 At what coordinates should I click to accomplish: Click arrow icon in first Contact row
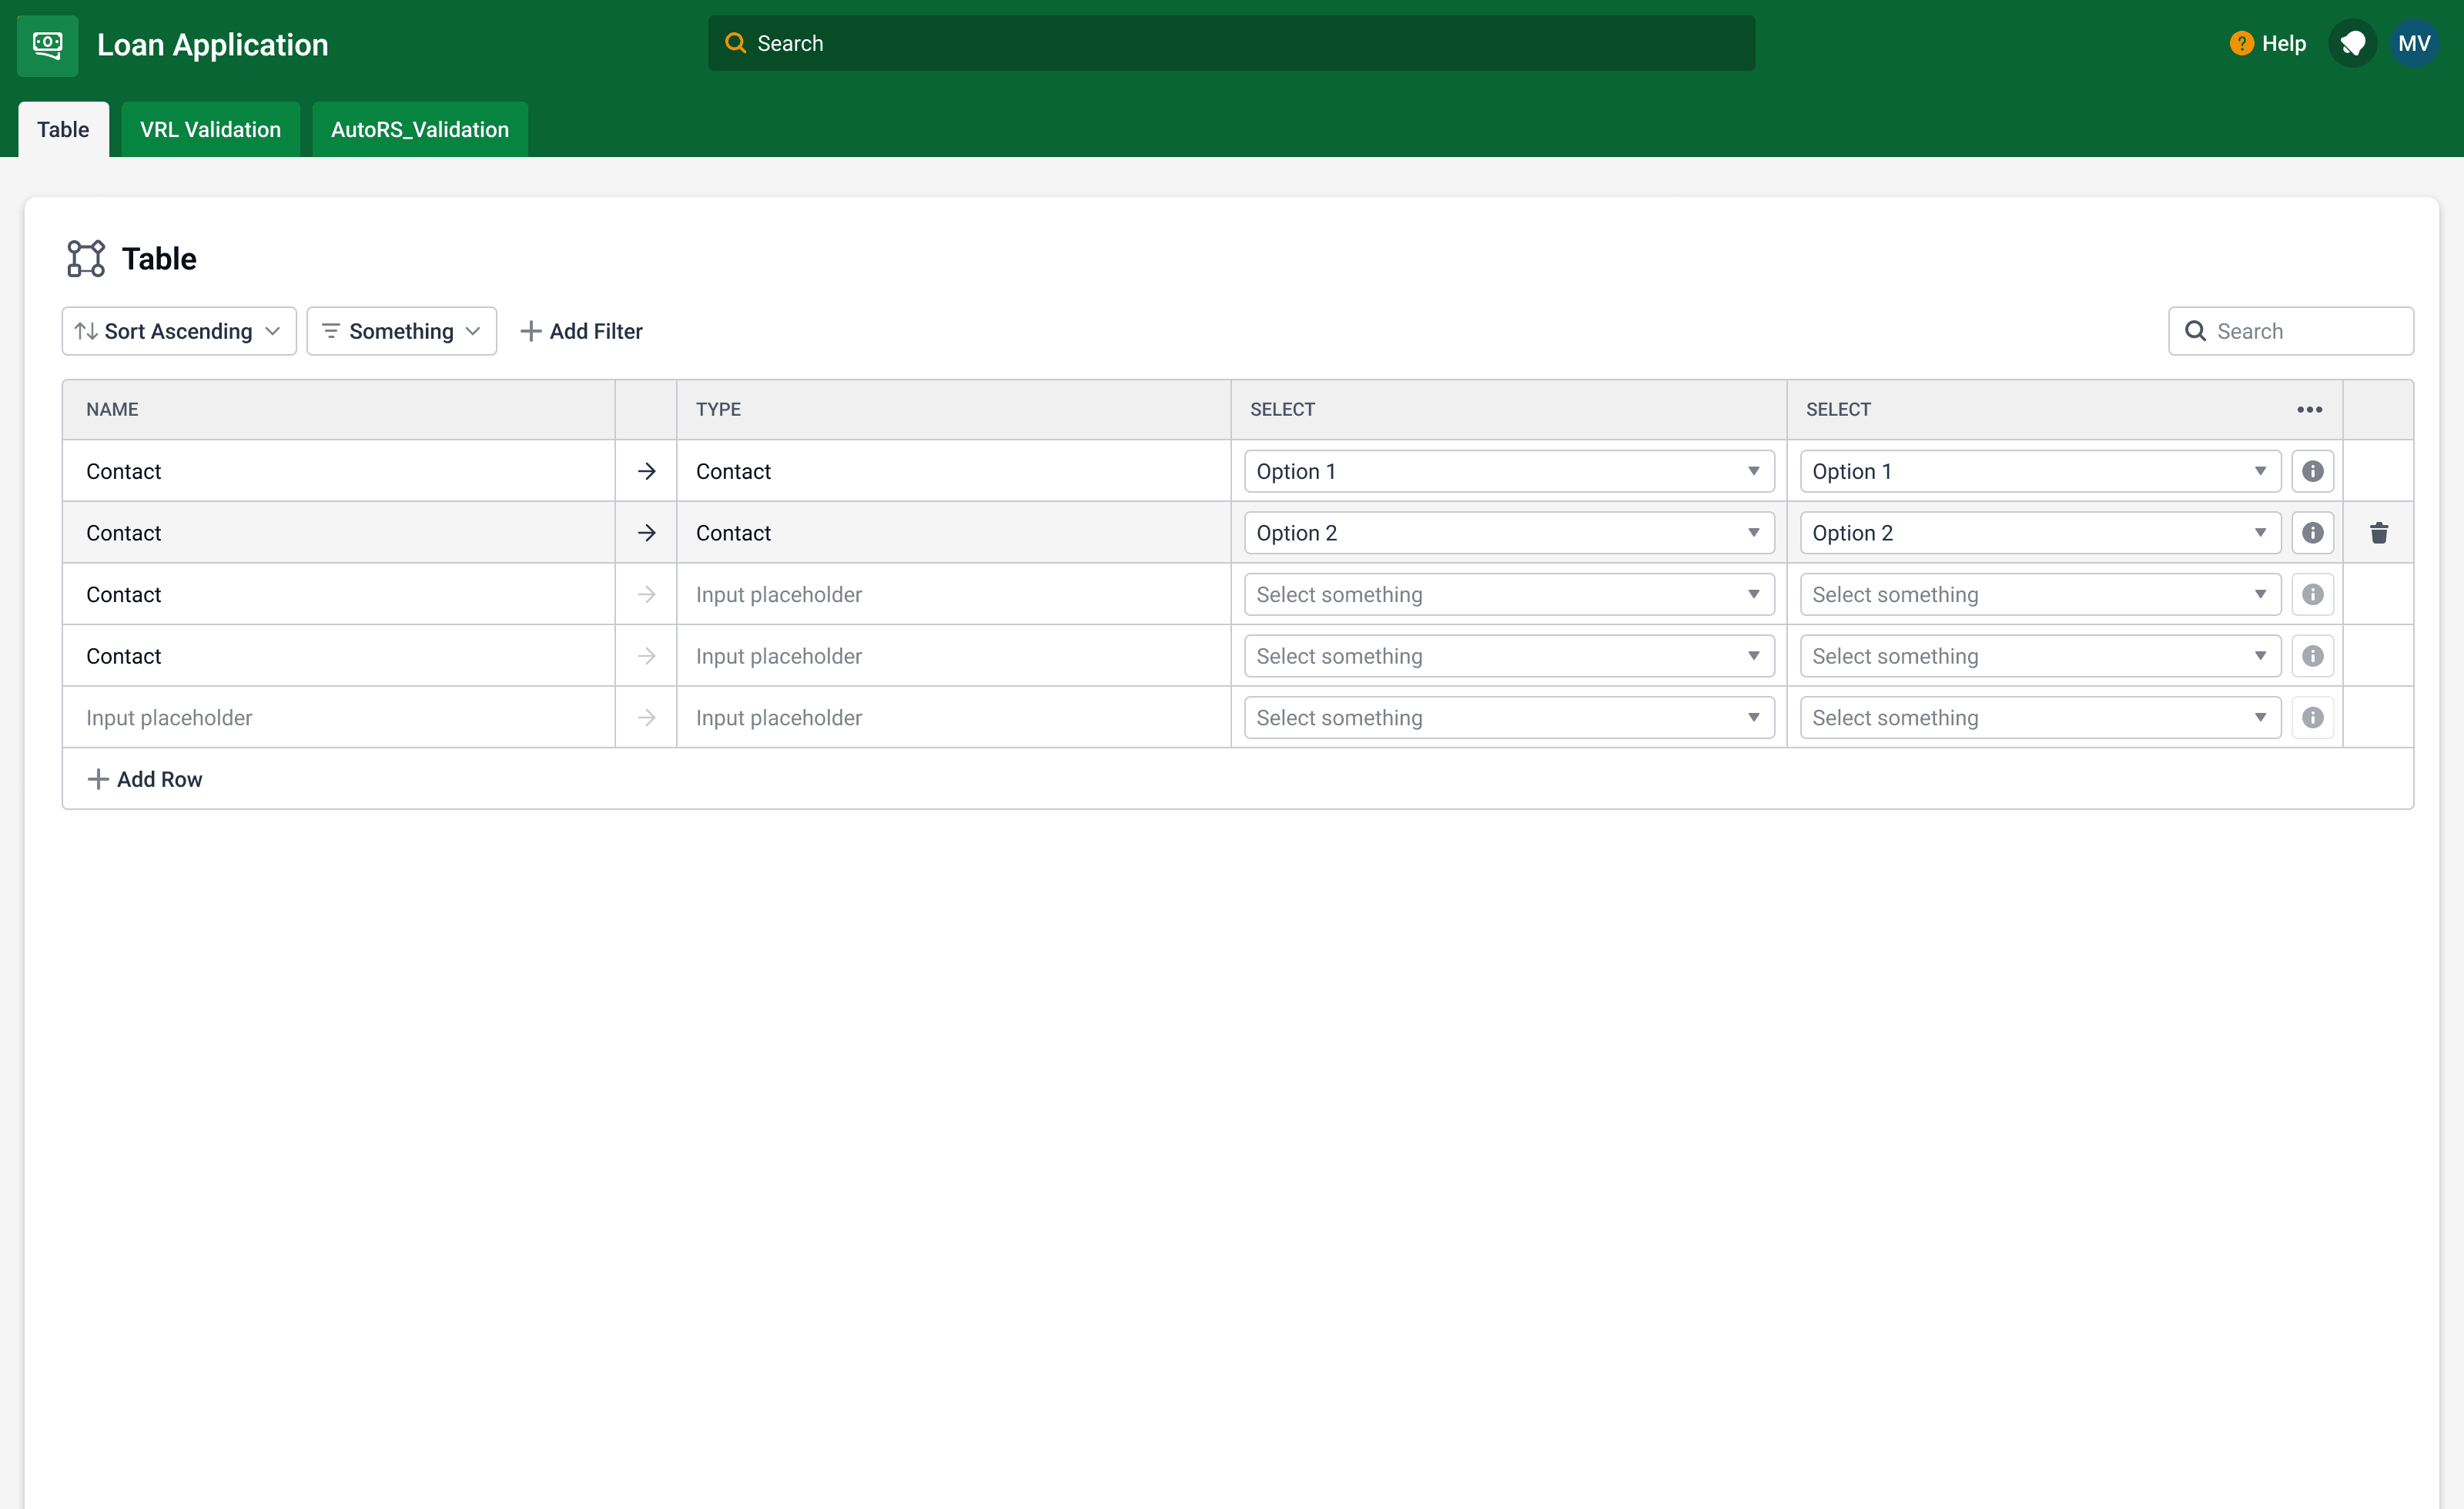click(647, 472)
